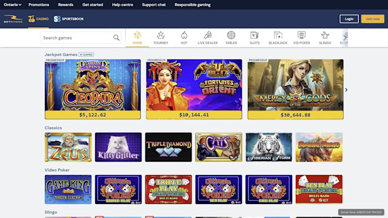This screenshot has width=388, height=218.
Task: Open Ultimate X Poker Ten Play
Action: pyautogui.click(x=218, y=190)
